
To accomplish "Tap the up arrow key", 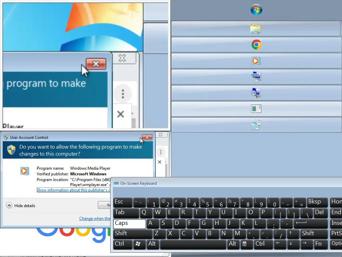I will click(293, 234).
